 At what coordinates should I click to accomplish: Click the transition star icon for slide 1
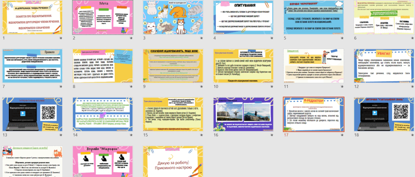[61, 38]
